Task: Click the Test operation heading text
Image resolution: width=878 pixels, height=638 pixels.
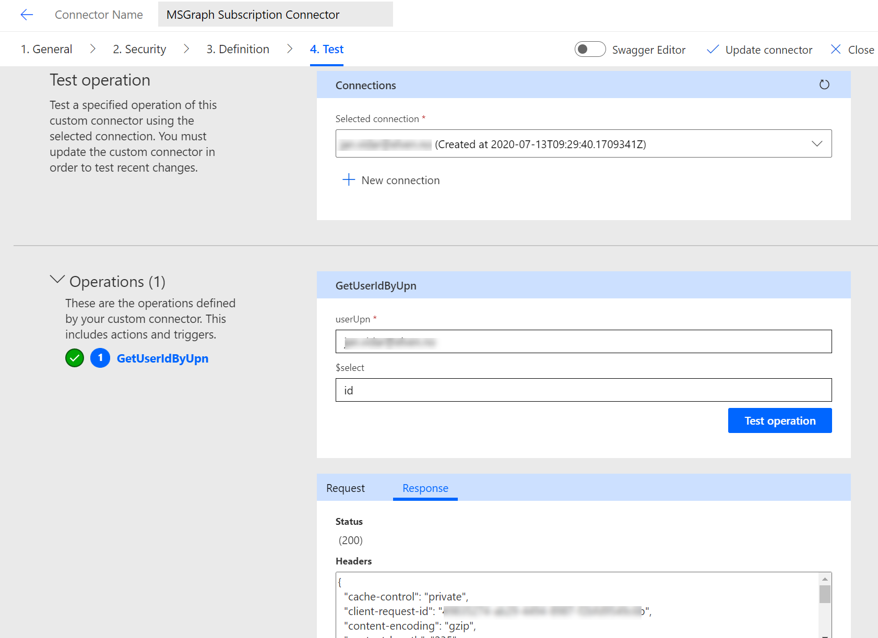Action: coord(100,80)
